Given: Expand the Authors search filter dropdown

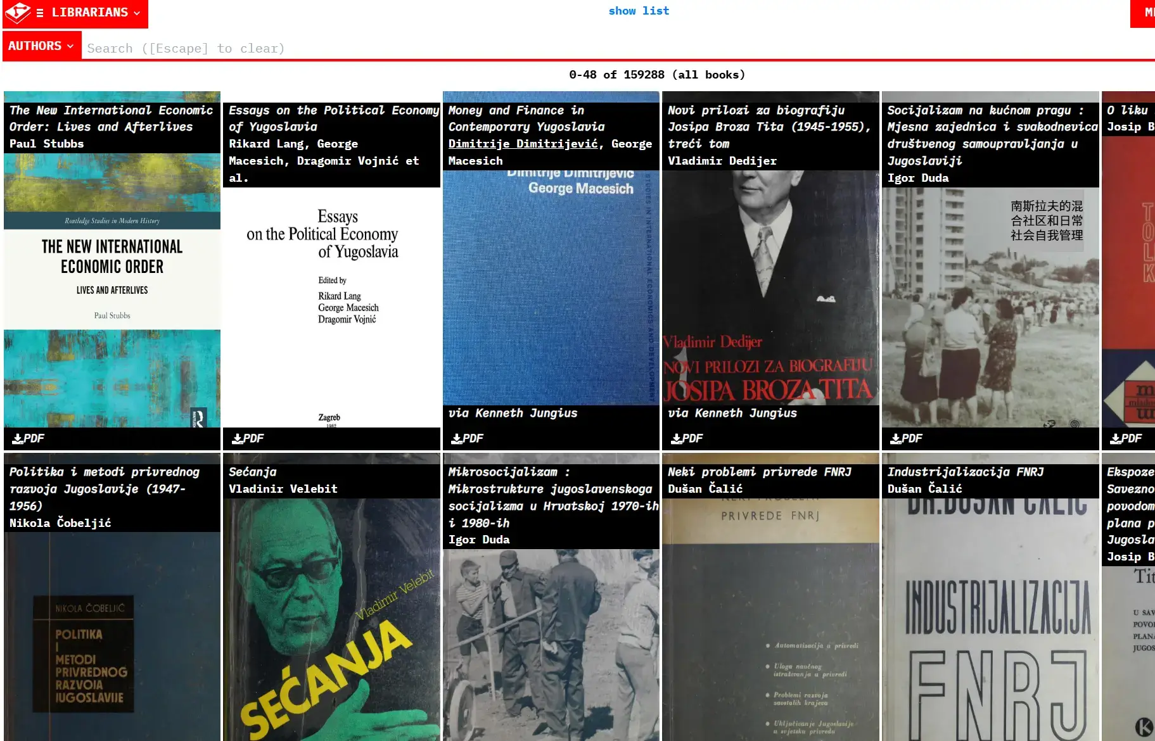Looking at the screenshot, I should click(x=41, y=46).
